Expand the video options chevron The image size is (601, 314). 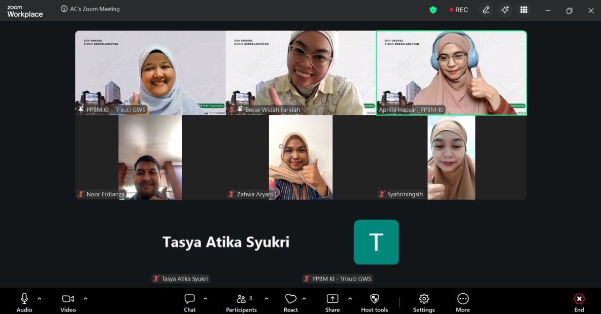point(85,298)
